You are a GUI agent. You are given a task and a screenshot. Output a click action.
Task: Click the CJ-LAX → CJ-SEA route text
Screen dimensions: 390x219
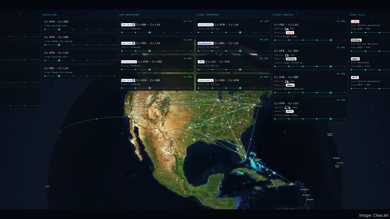tap(217, 62)
